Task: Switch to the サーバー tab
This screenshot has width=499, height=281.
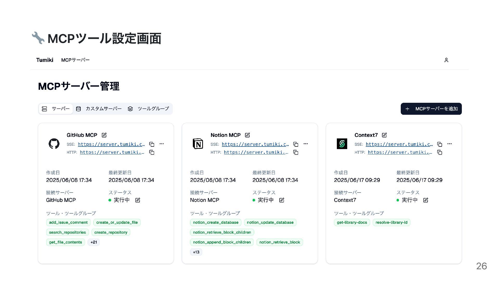Action: [56, 109]
